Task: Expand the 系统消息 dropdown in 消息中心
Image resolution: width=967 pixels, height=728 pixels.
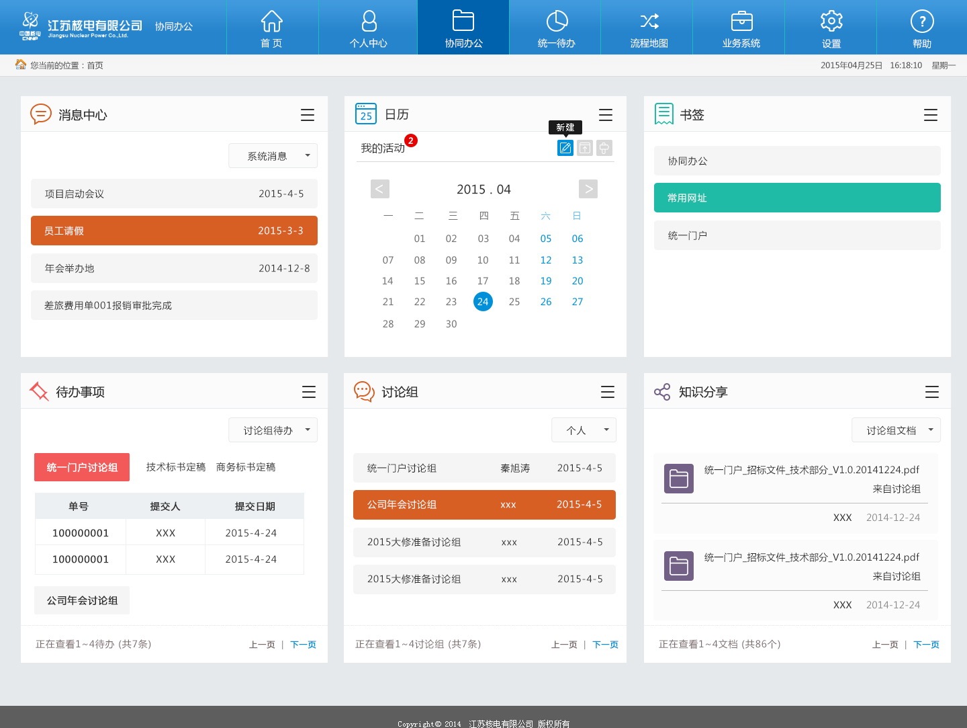Action: pyautogui.click(x=273, y=155)
